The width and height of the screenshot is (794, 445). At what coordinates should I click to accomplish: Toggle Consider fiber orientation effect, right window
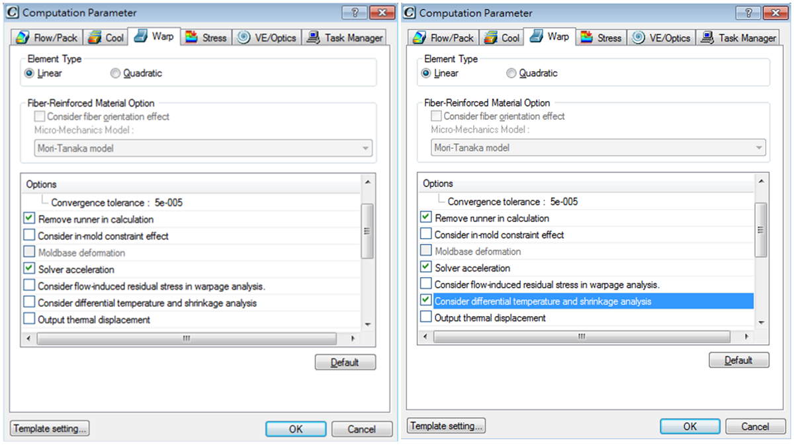[436, 116]
